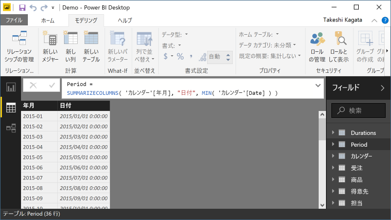Switch to Report view icon
Image resolution: width=391 pixels, height=220 pixels.
point(11,88)
